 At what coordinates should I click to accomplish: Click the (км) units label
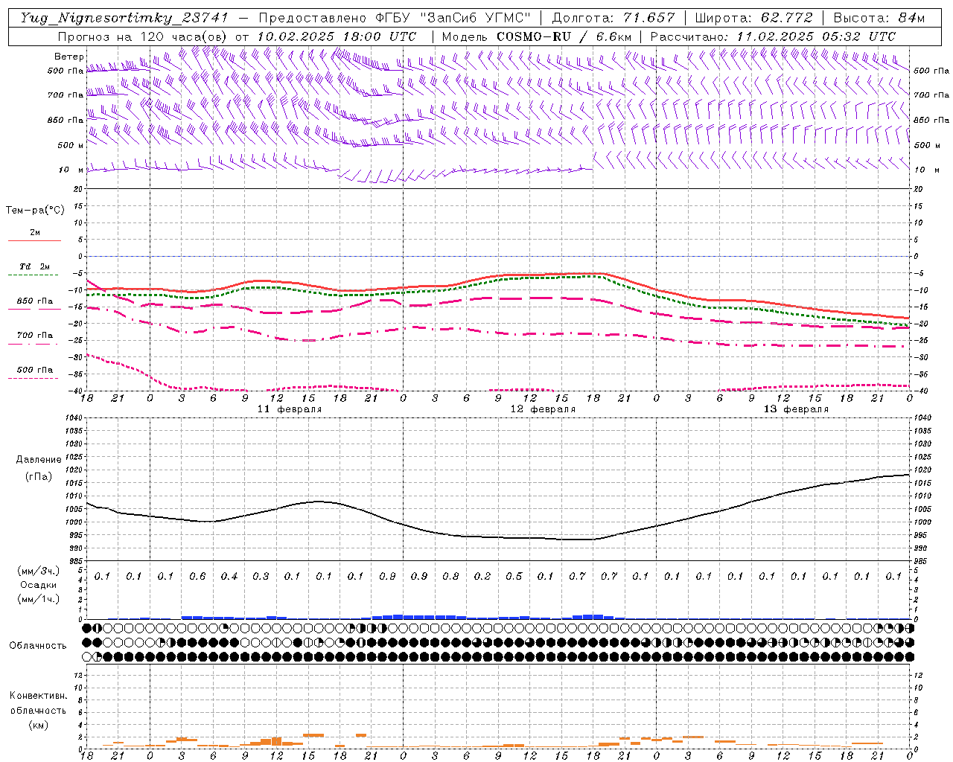(x=38, y=725)
